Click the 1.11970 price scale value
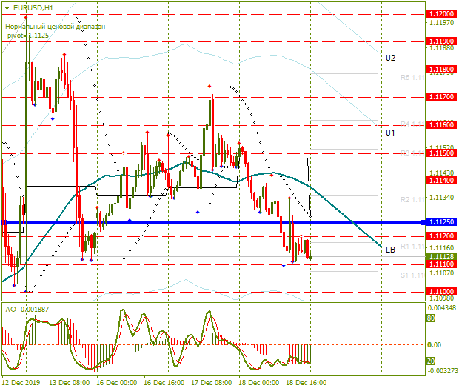 point(441,22)
